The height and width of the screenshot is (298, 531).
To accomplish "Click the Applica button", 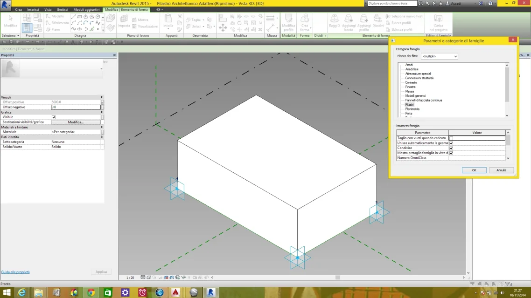I will click(101, 271).
